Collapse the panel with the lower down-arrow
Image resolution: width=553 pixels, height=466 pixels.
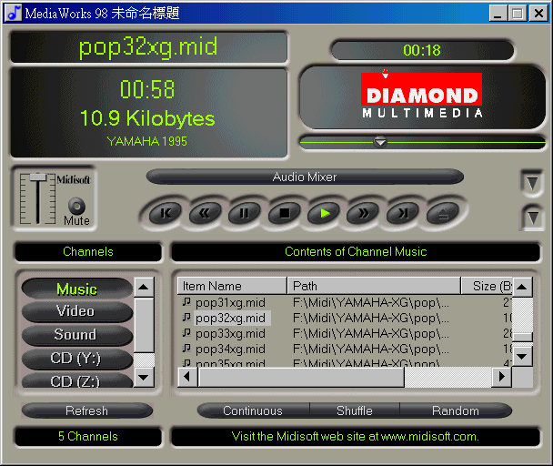tap(533, 218)
